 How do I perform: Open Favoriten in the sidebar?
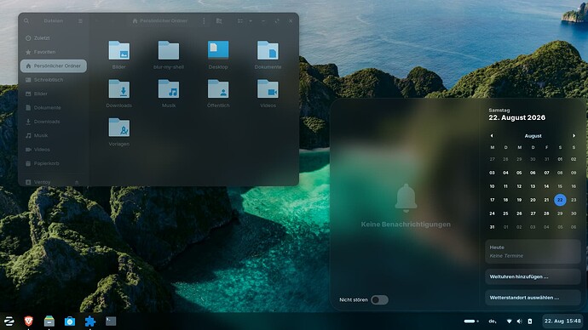pyautogui.click(x=54, y=52)
